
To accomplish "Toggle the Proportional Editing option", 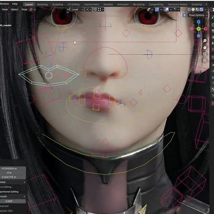I will click(x=9, y=192).
